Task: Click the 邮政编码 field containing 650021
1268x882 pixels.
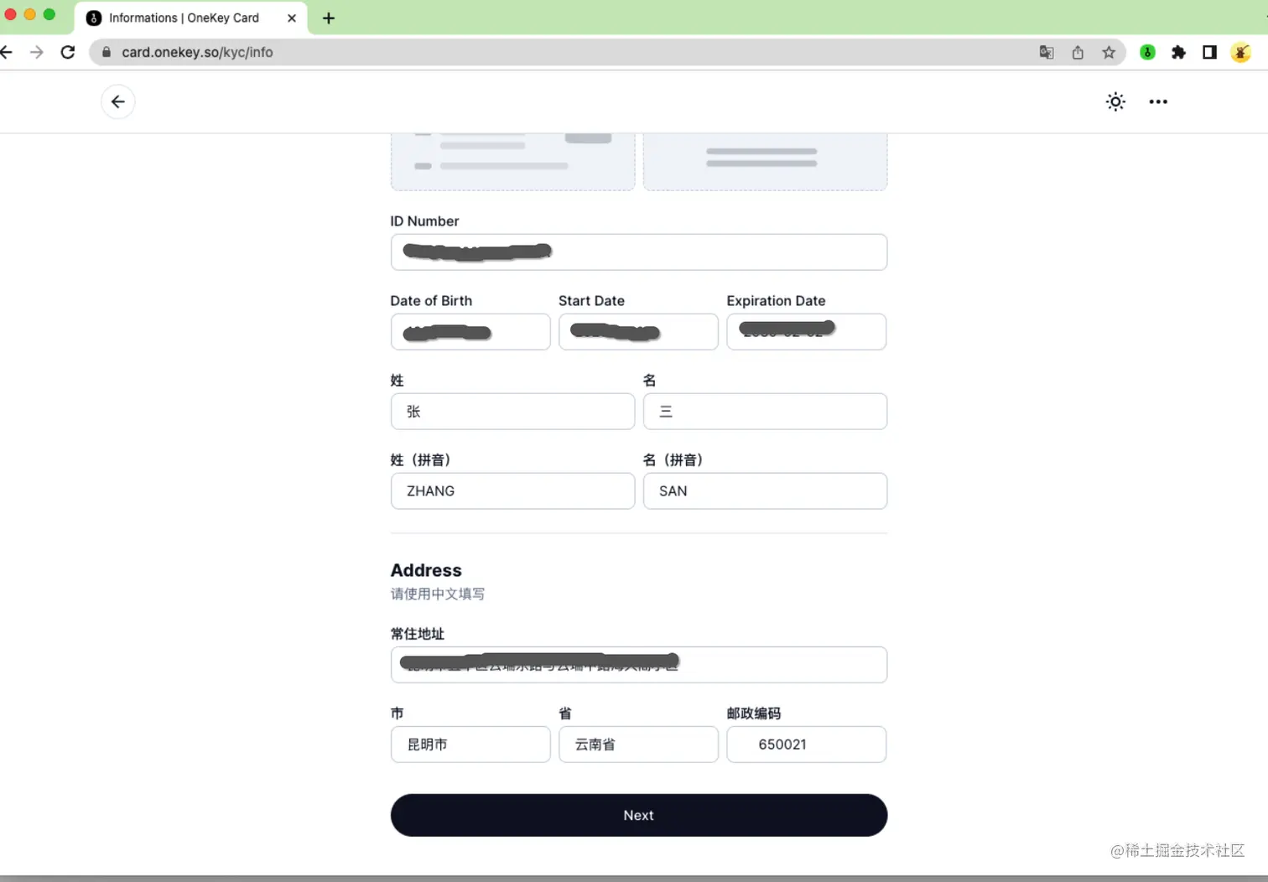Action: click(807, 745)
